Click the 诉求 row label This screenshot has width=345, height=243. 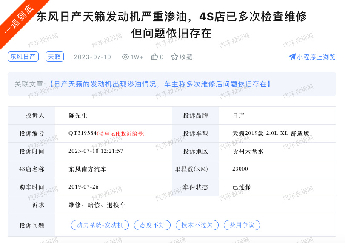38,205
